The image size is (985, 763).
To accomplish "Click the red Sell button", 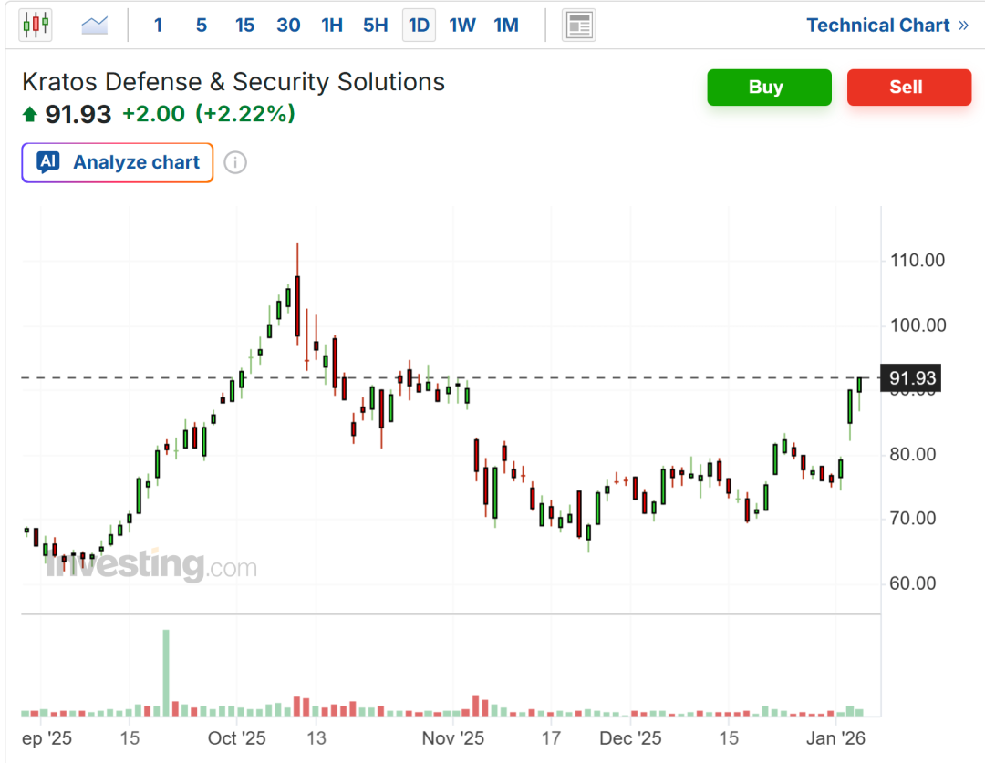I will 908,88.
